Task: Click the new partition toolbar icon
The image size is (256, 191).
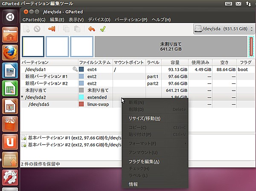Action: 26,29
